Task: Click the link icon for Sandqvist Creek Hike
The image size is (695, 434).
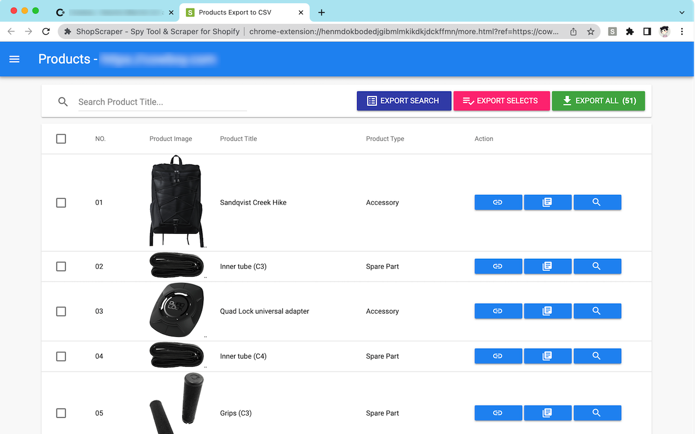Action: pyautogui.click(x=498, y=202)
